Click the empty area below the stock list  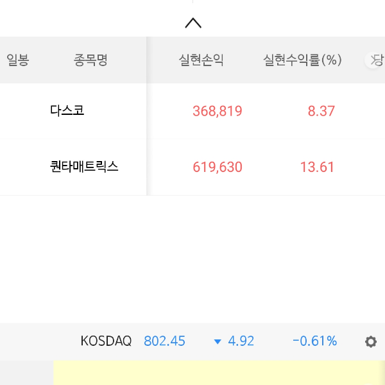193,257
